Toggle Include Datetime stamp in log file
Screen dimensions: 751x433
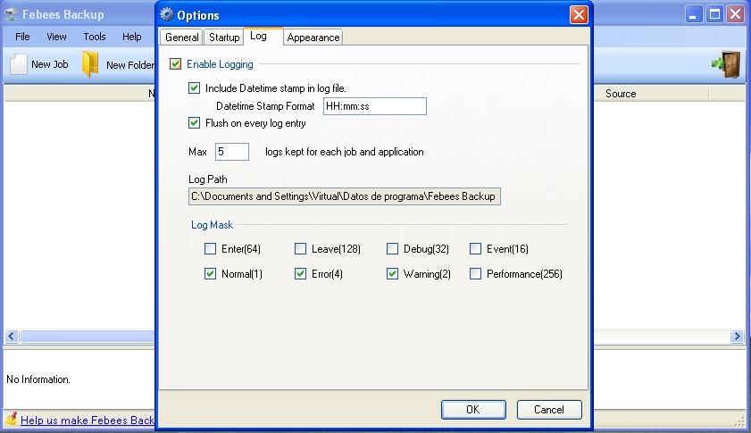click(x=194, y=87)
